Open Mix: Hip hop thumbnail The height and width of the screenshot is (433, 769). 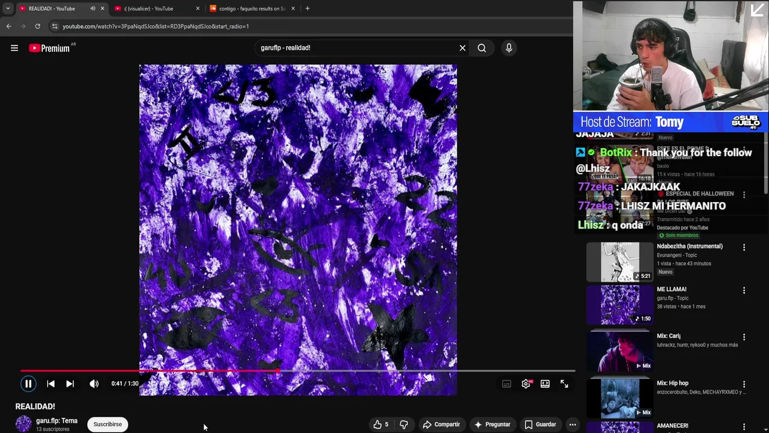point(620,398)
